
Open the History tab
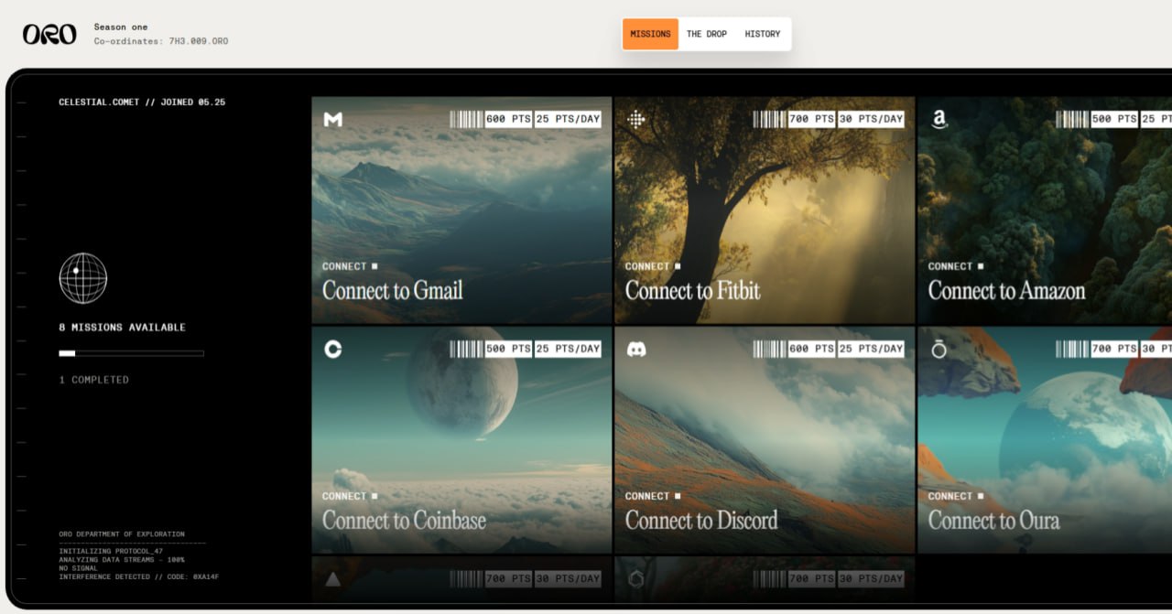tap(763, 34)
